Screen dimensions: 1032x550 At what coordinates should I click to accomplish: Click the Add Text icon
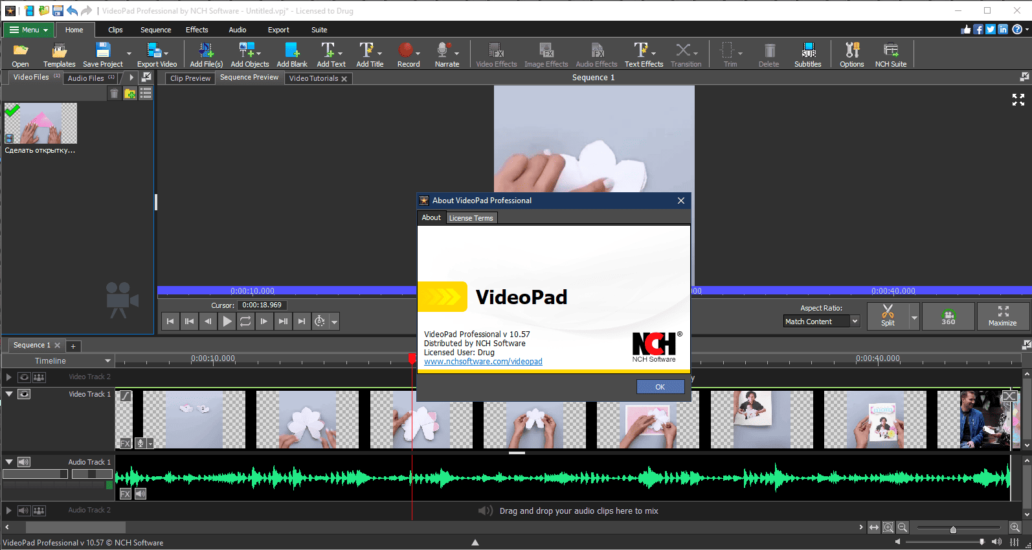[x=331, y=54]
